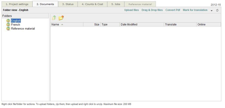Select the French folder label in tree

click(x=15, y=25)
